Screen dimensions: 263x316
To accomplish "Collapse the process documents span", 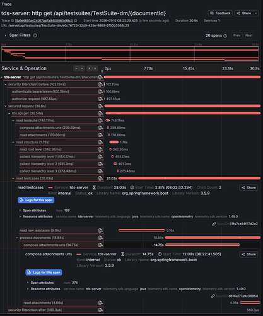I will (x=17, y=238).
